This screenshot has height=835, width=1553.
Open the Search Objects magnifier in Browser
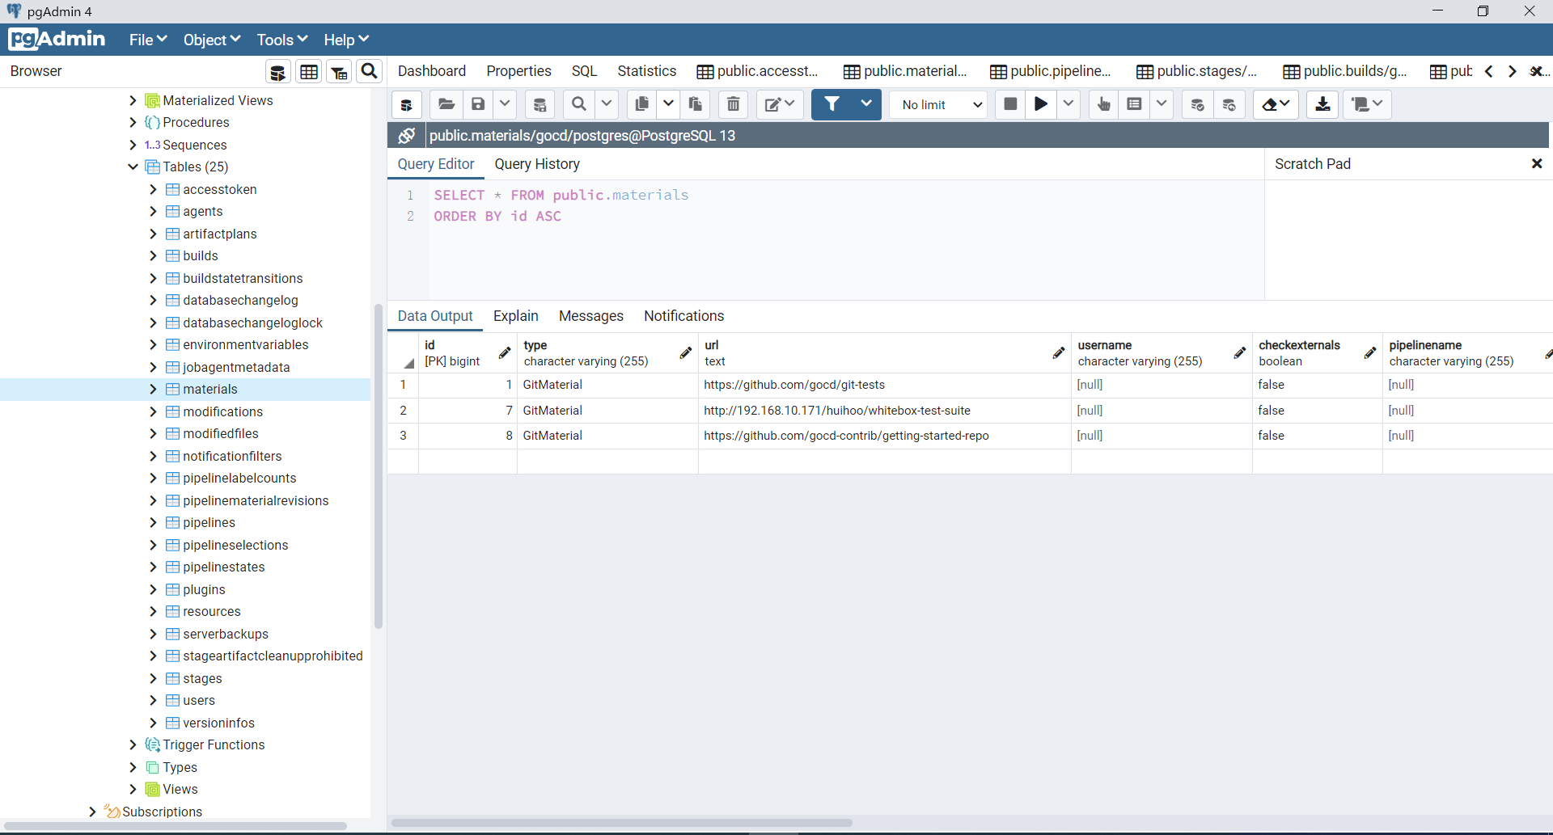[369, 71]
